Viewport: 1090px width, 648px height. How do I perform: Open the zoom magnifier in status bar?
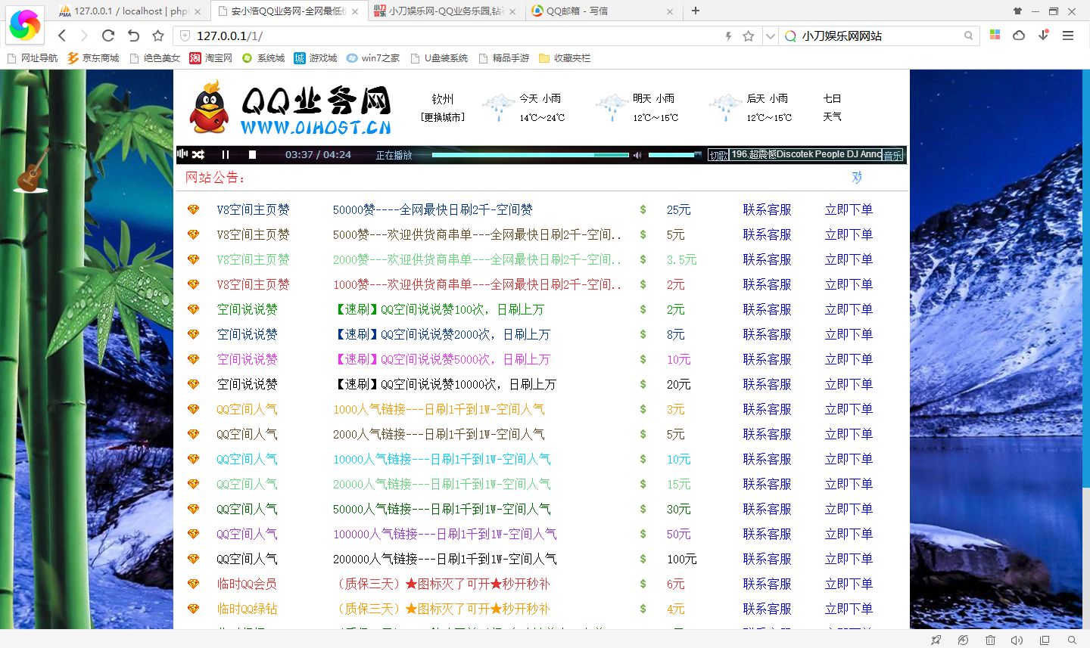(x=1071, y=640)
